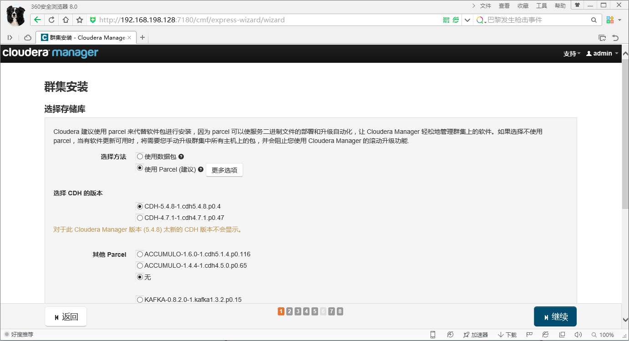Viewport: 629px width, 341px height.
Task: Select 无 for Accumulo parcel
Action: tap(140, 277)
